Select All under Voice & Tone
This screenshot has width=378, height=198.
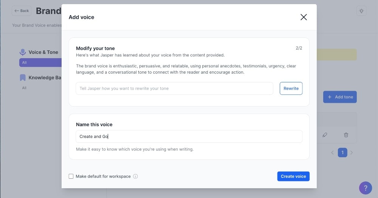click(x=40, y=63)
